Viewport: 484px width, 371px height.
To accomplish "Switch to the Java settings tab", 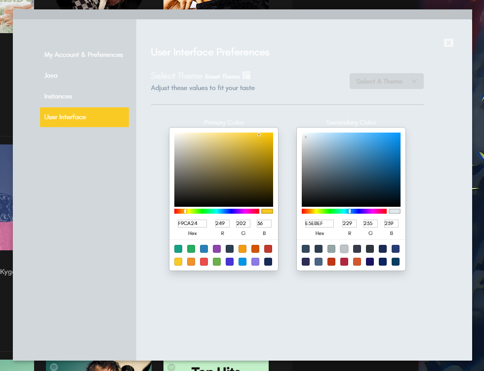I will [x=50, y=75].
